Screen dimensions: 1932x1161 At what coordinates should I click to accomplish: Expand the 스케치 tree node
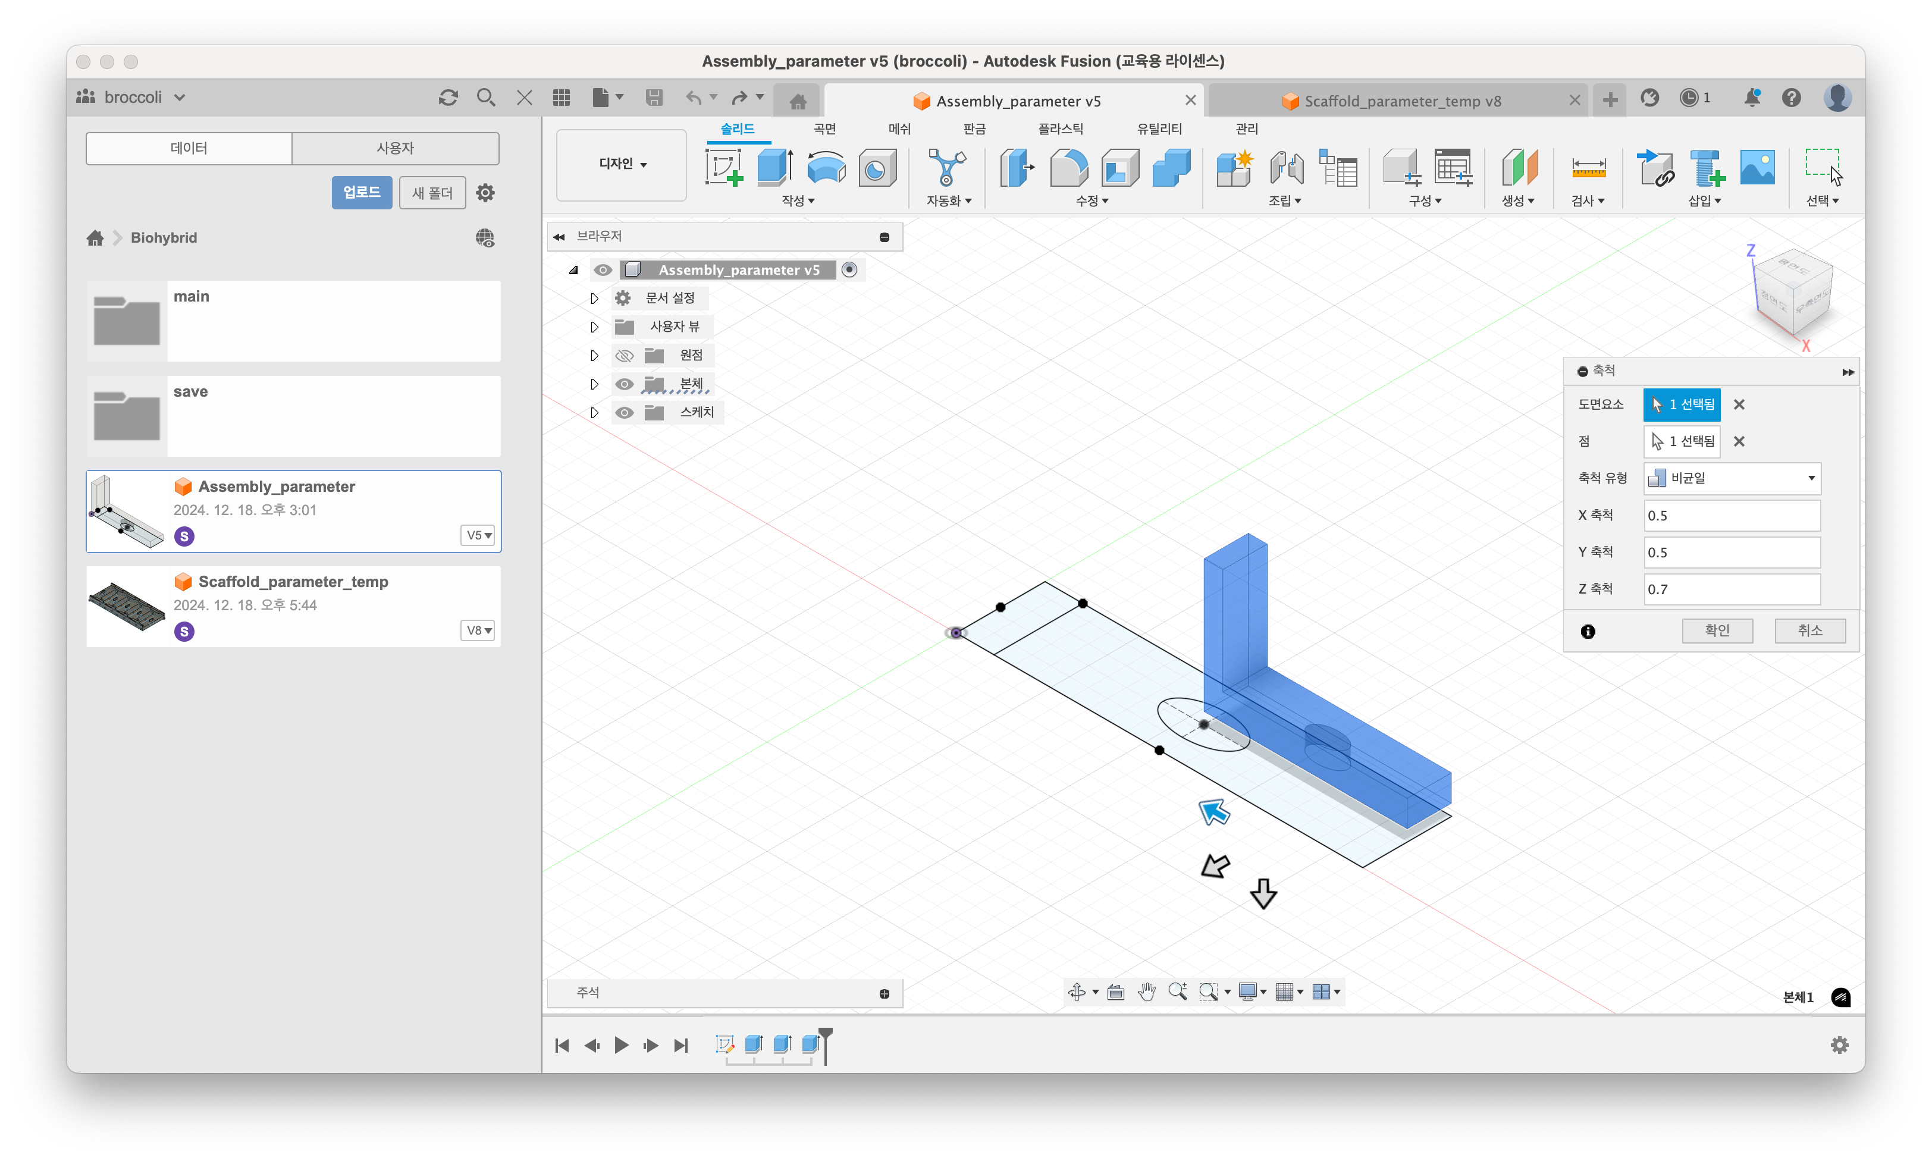tap(594, 412)
